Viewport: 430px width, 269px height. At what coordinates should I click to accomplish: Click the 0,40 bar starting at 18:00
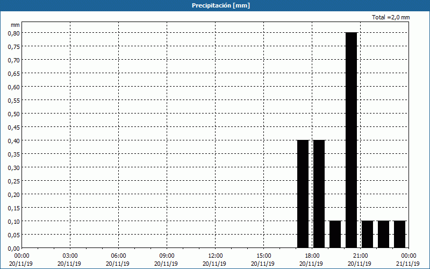pyautogui.click(x=319, y=194)
